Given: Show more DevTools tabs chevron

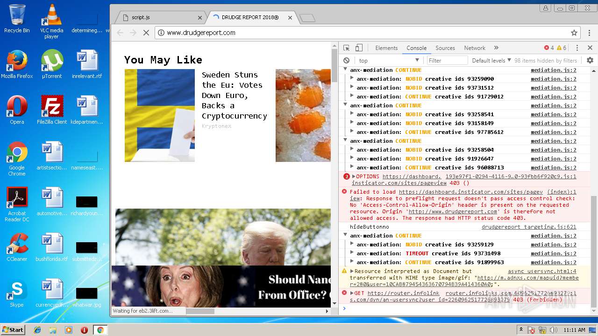Looking at the screenshot, I should (x=496, y=48).
